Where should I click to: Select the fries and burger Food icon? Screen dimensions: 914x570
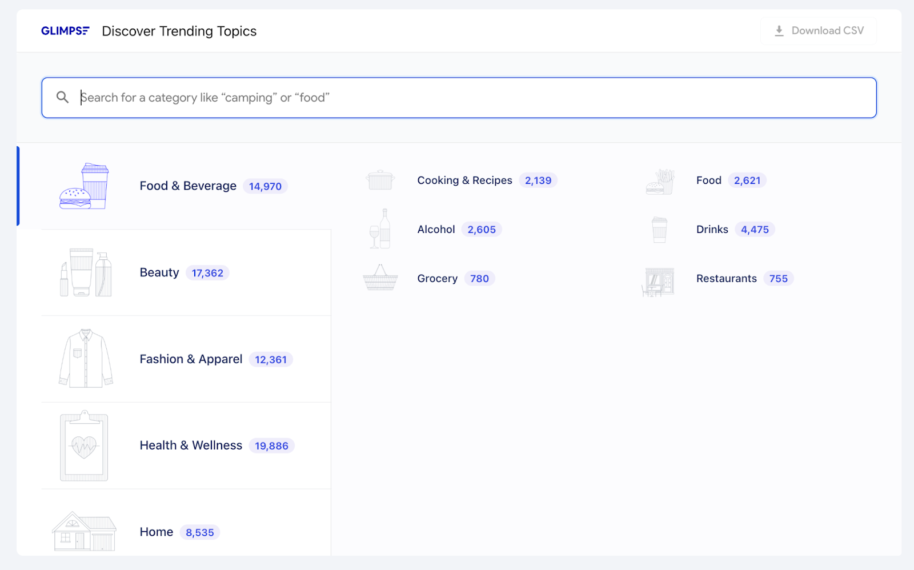(659, 179)
